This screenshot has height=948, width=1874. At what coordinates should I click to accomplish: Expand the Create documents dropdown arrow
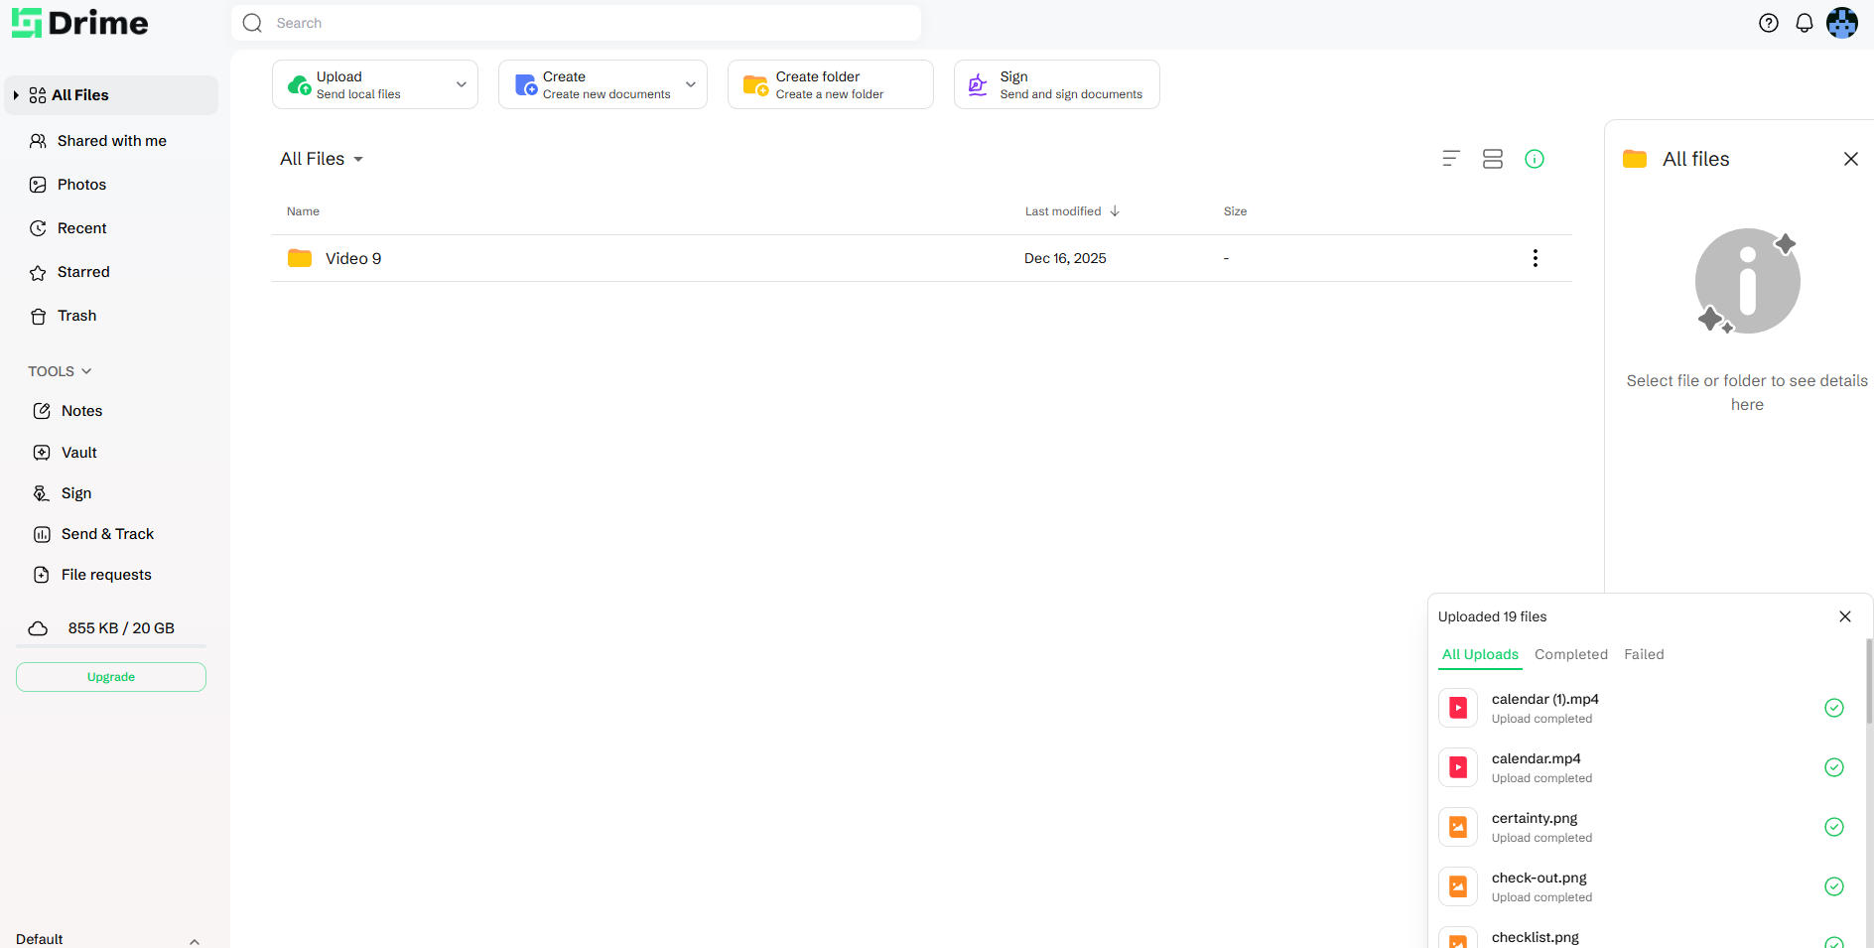click(690, 84)
